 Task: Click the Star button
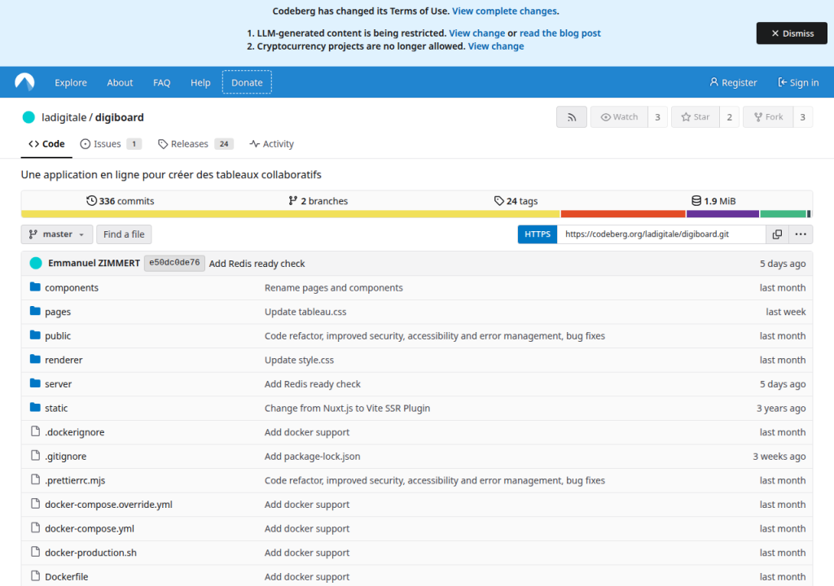696,117
